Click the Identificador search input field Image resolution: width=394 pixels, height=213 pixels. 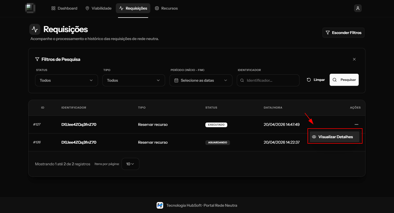(268, 80)
